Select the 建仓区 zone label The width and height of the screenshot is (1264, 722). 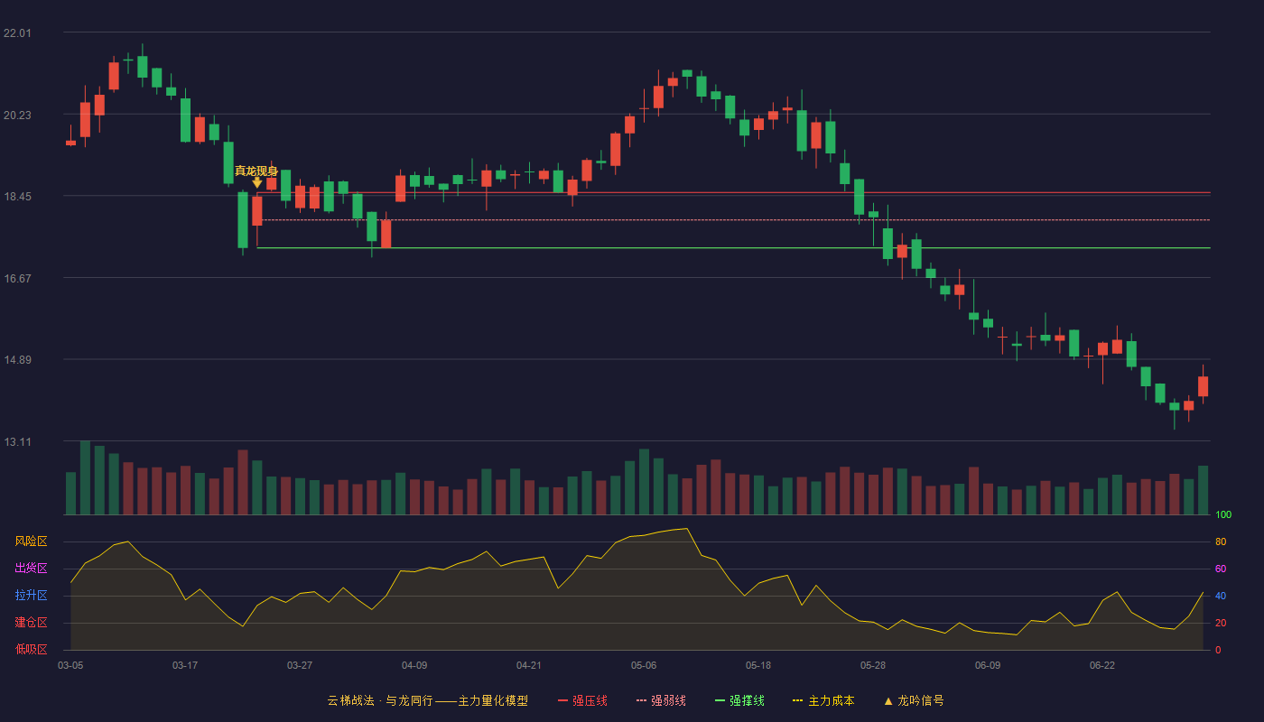pos(31,623)
